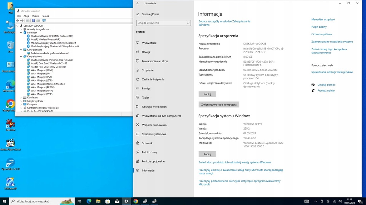366x205 pixels.
Task: Click the search magnifier in Znajdź ustawienie box
Action: coord(188,23)
